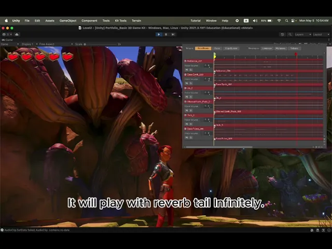Viewport: 332px width, 249px height.
Task: Open the Game tab three-dot options menu
Action: (x=329, y=40)
